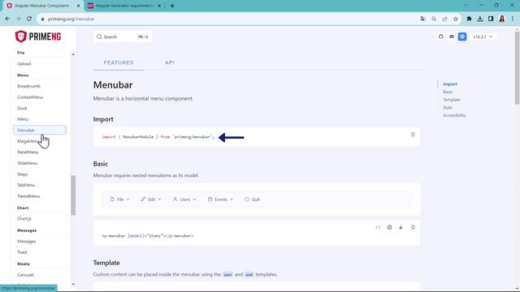The height and width of the screenshot is (292, 520).
Task: Toggle full code view icon
Action: click(x=378, y=227)
